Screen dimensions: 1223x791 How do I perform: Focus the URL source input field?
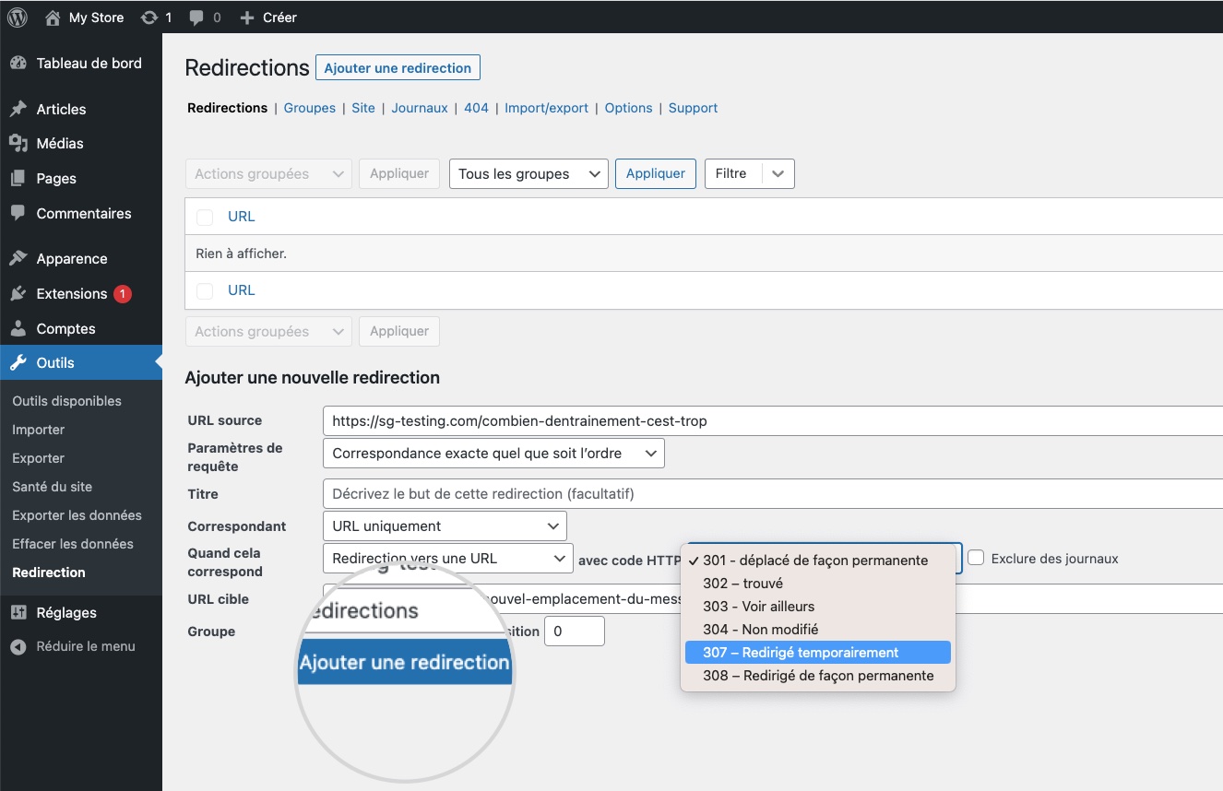point(773,421)
